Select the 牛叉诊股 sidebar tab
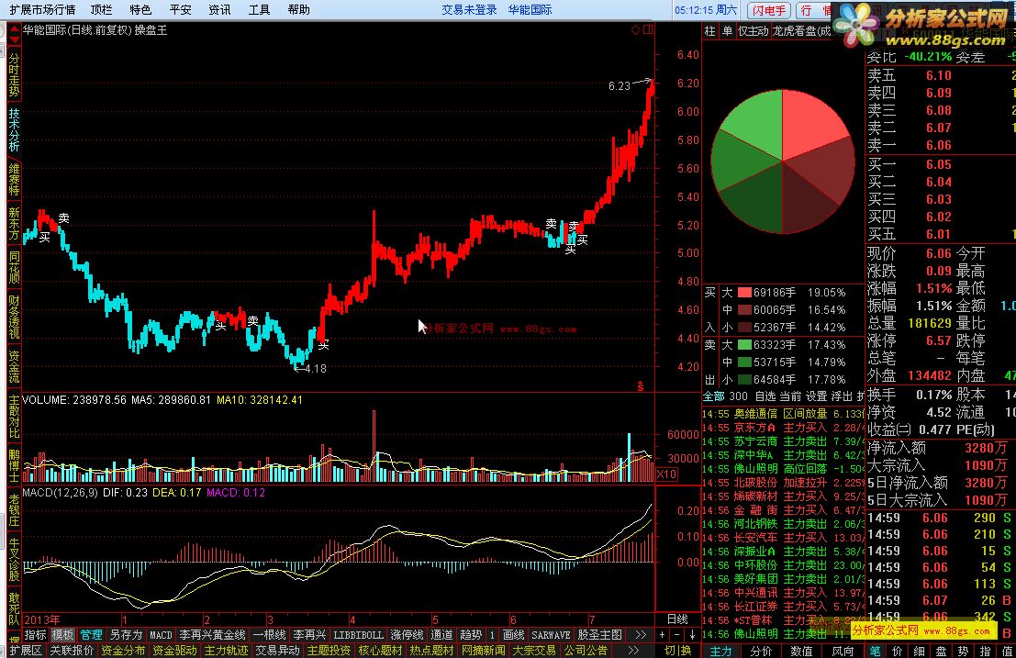The width and height of the screenshot is (1016, 658). tap(14, 558)
